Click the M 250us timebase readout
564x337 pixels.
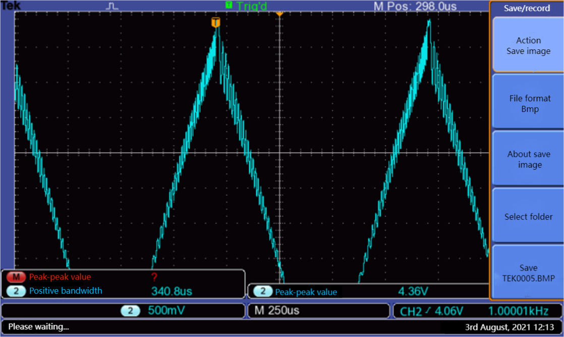pyautogui.click(x=276, y=311)
